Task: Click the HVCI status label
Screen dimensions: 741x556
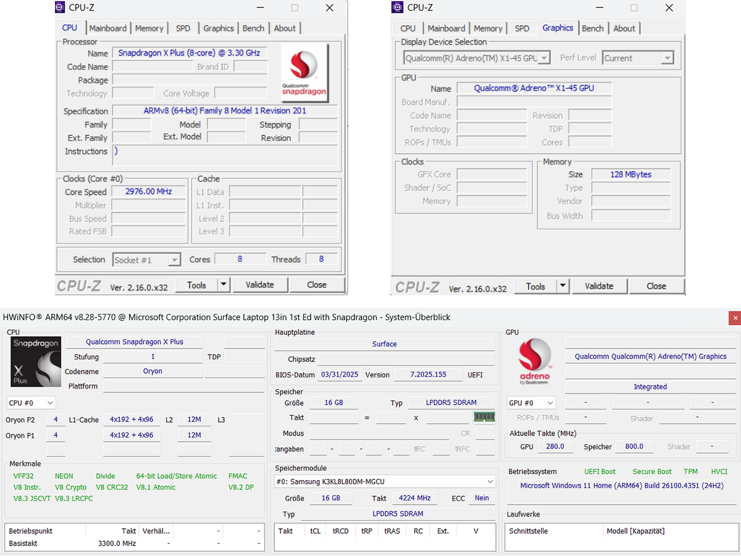Action: [719, 471]
